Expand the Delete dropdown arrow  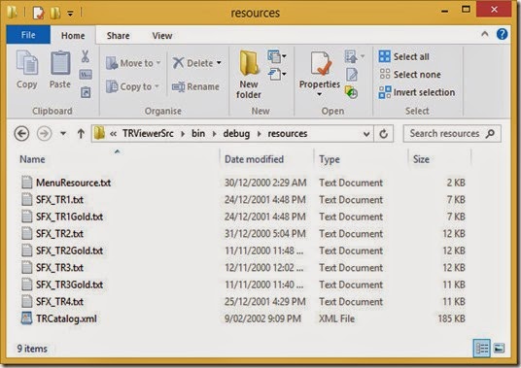point(219,63)
